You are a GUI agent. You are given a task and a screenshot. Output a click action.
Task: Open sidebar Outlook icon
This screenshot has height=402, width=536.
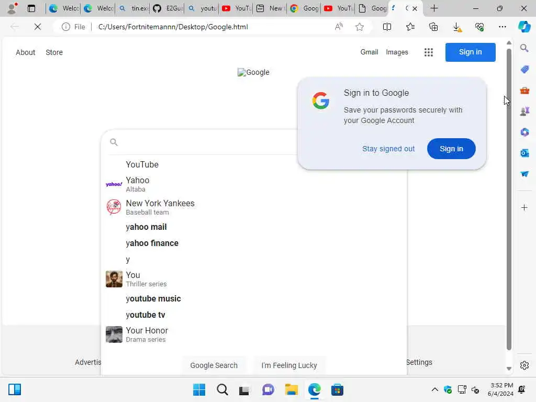tap(524, 153)
